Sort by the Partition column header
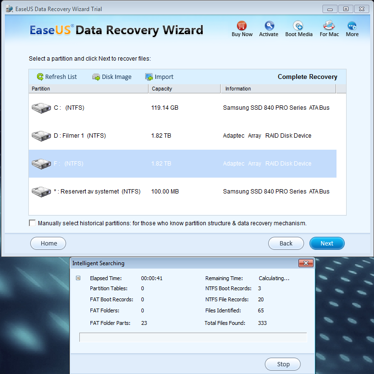This screenshot has height=374, width=374. [x=88, y=89]
